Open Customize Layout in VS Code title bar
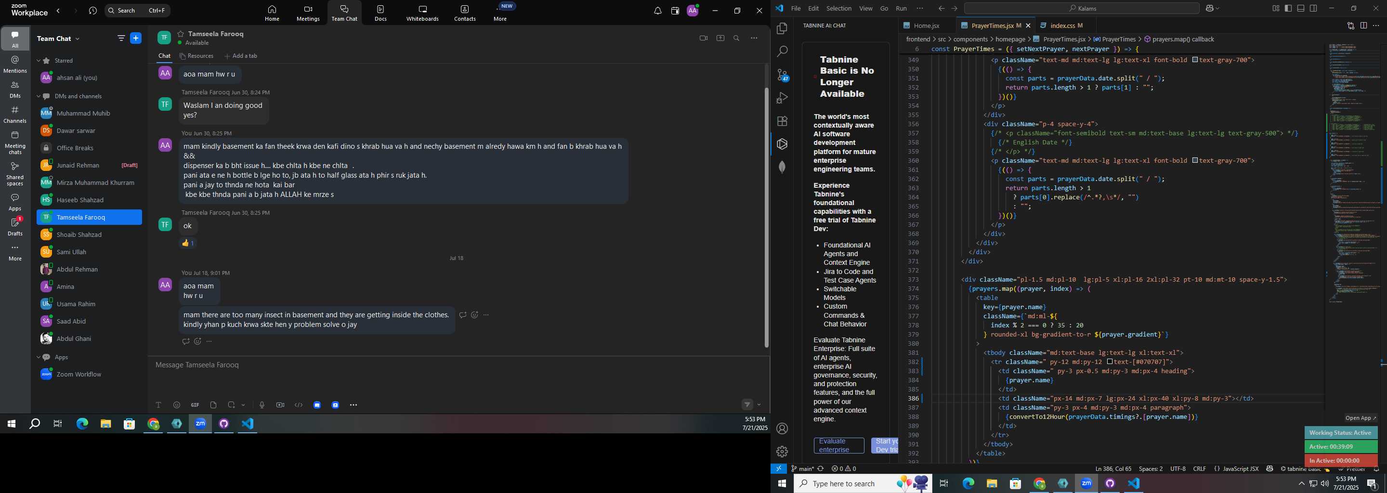1387x493 pixels. pos(1276,8)
